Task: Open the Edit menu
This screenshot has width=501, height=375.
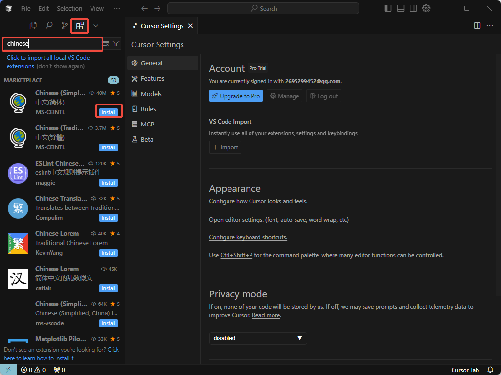Action: pyautogui.click(x=44, y=9)
